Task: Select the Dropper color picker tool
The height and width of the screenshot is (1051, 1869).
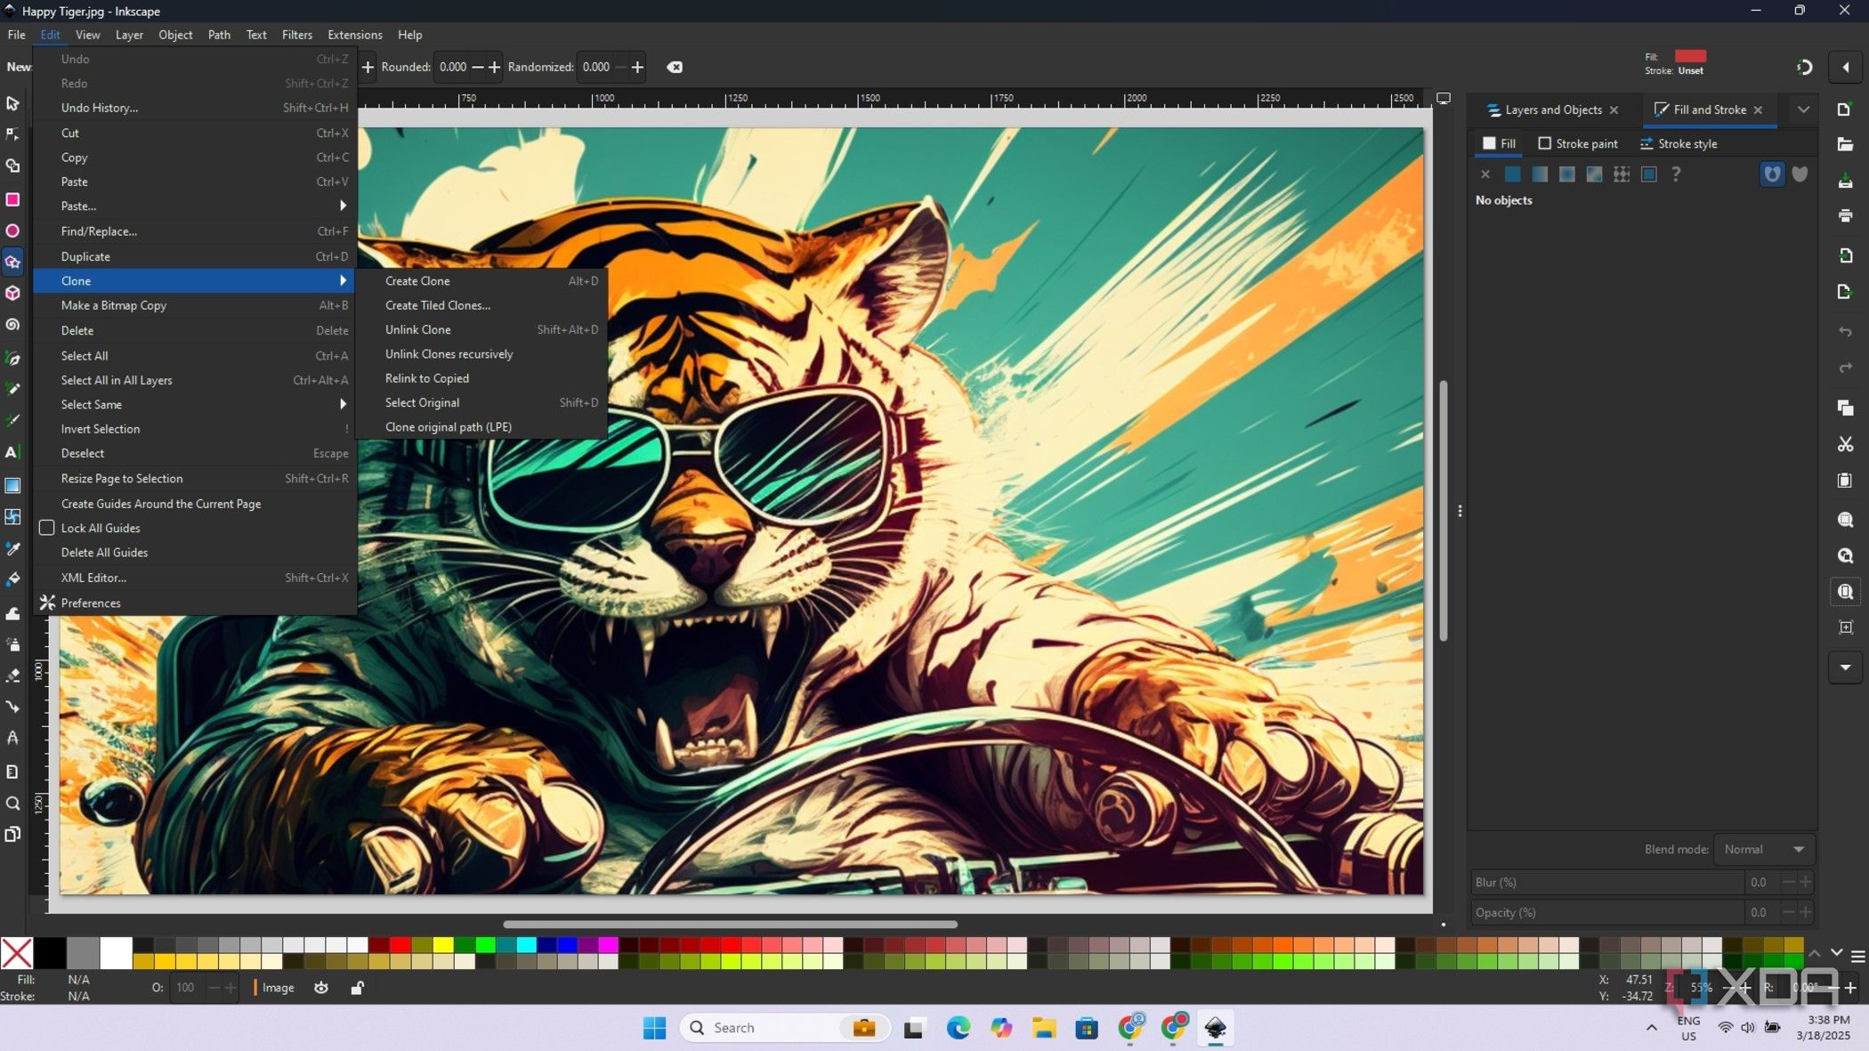Action: pyautogui.click(x=12, y=548)
